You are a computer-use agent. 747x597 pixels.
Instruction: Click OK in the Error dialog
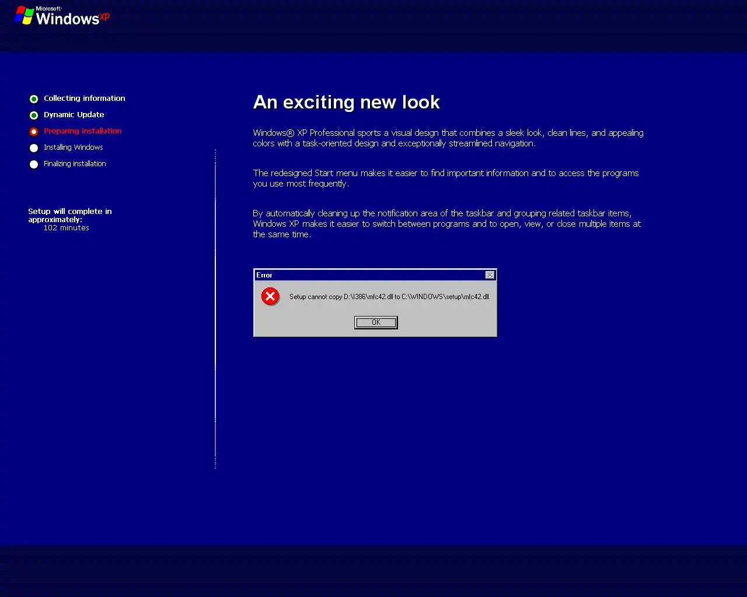(x=376, y=322)
